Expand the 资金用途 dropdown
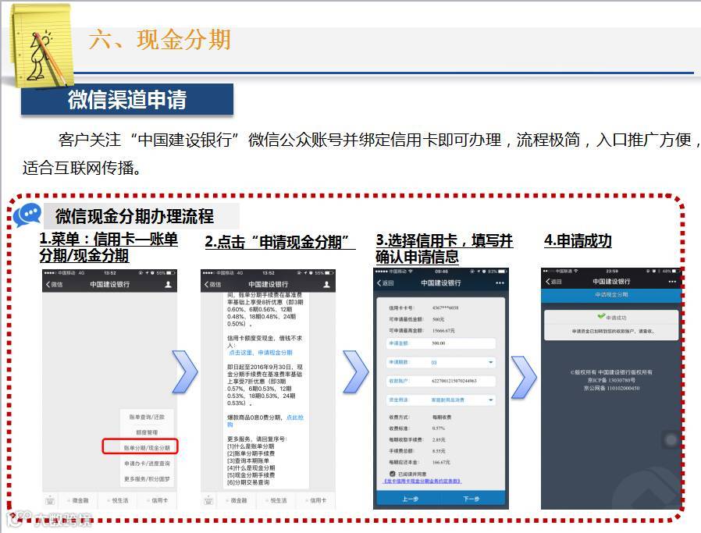Viewport: 701px width, 533px height. click(x=441, y=400)
